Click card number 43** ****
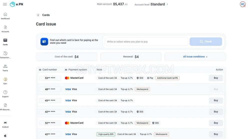Image resolution: width=250 pixels, height=139 pixels. click(50, 100)
